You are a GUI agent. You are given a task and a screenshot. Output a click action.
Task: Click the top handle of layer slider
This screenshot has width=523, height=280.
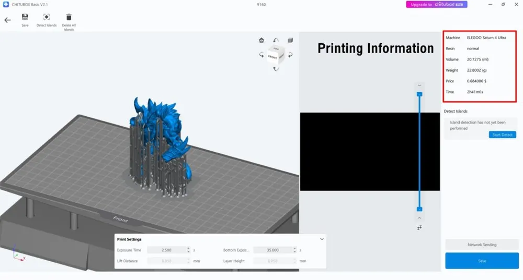point(419,94)
